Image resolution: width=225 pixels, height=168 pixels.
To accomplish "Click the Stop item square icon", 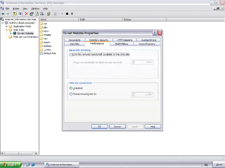I will point(67,14).
